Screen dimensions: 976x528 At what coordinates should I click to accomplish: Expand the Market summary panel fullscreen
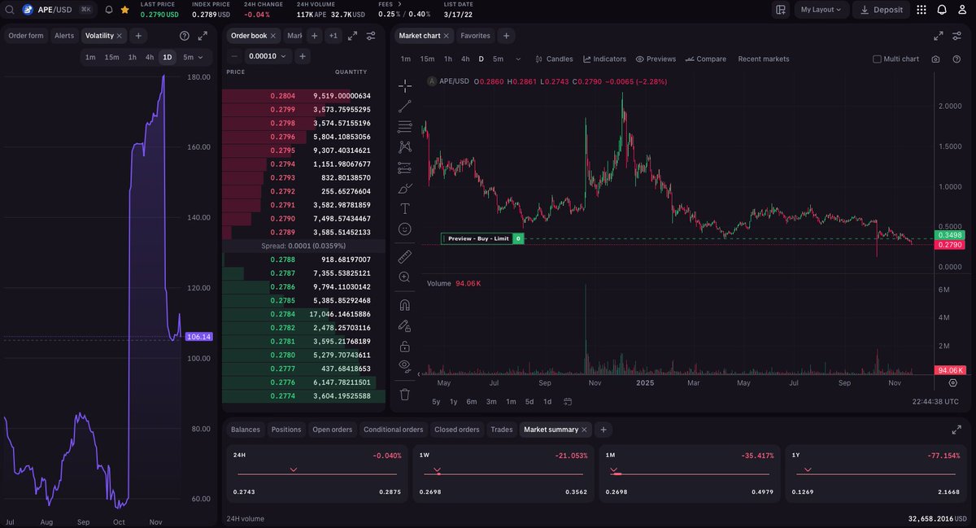pyautogui.click(x=956, y=430)
